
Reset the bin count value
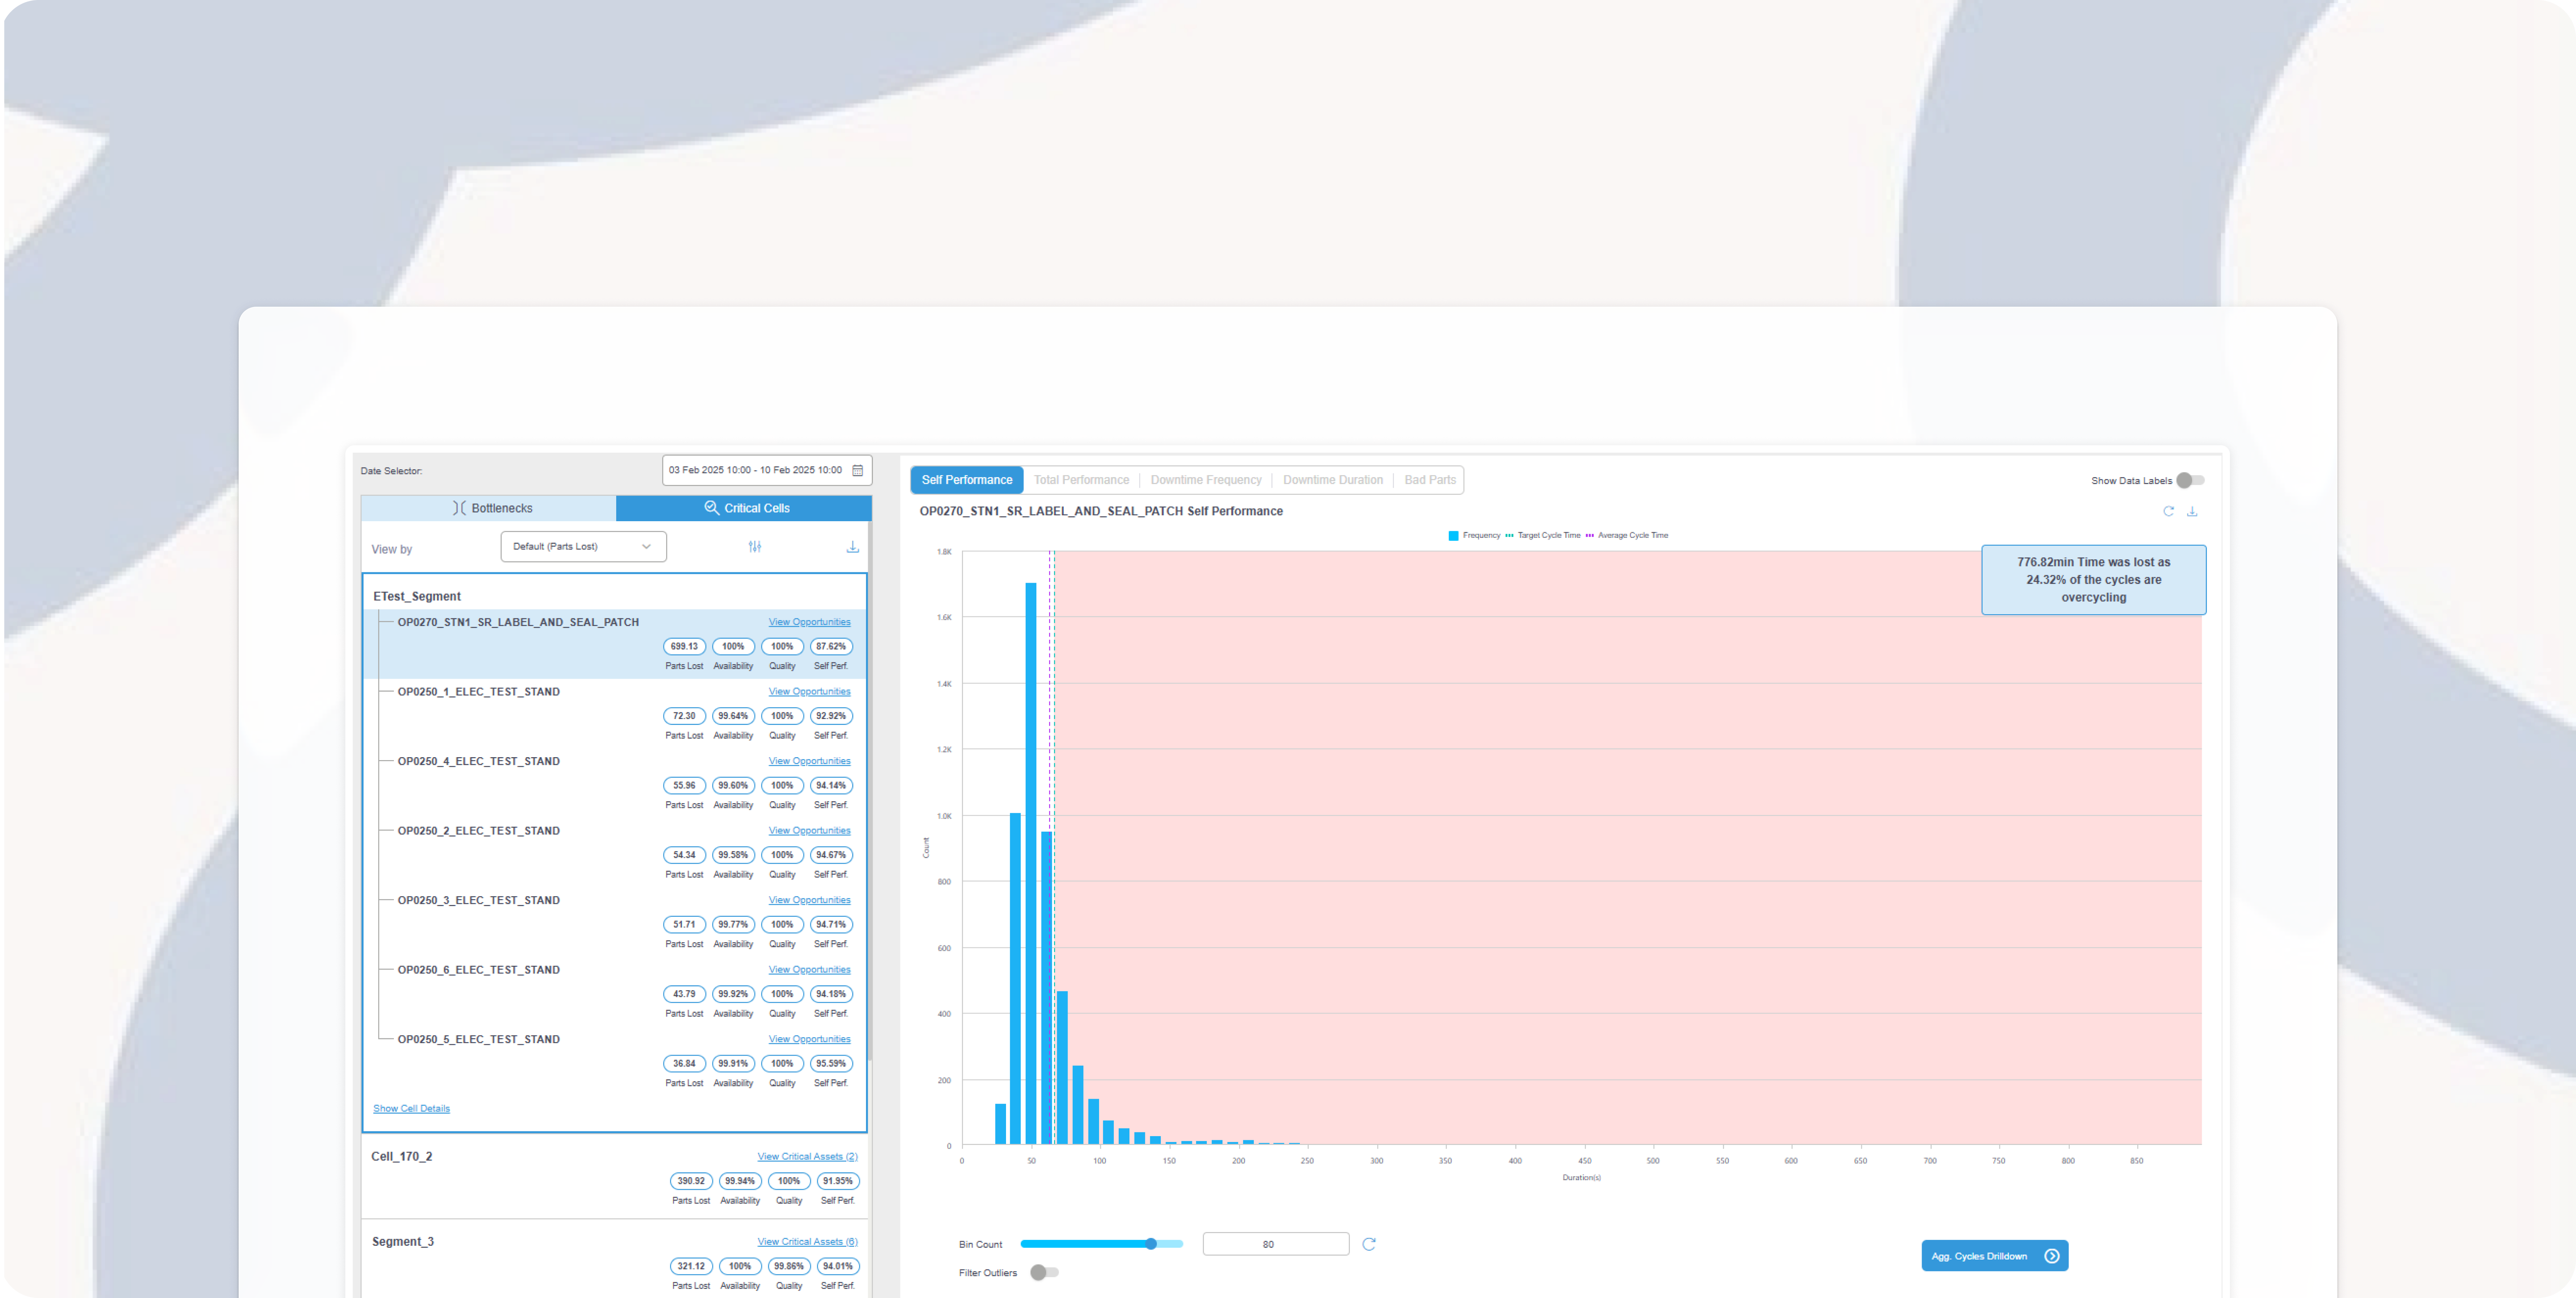tap(1369, 1244)
